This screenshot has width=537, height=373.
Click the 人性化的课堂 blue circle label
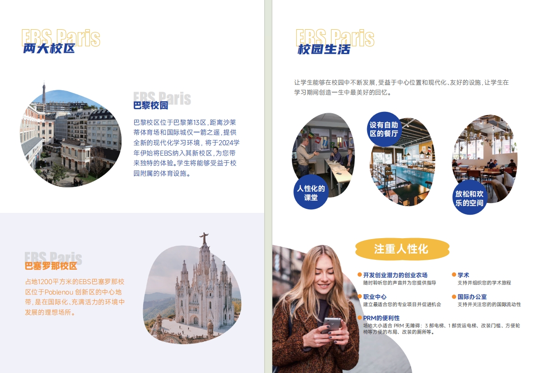[311, 193]
